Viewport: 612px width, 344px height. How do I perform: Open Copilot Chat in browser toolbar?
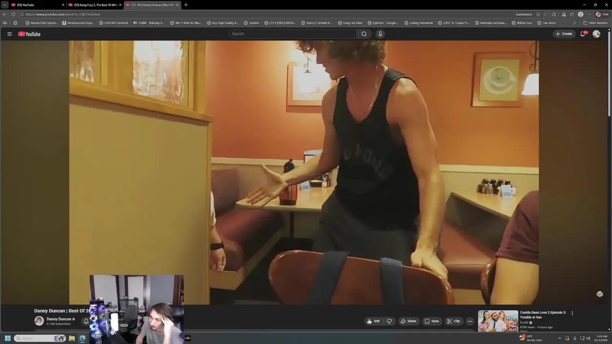[602, 14]
